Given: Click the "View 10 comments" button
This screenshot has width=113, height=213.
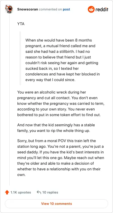Looking at the screenshot, I should pos(56,204).
